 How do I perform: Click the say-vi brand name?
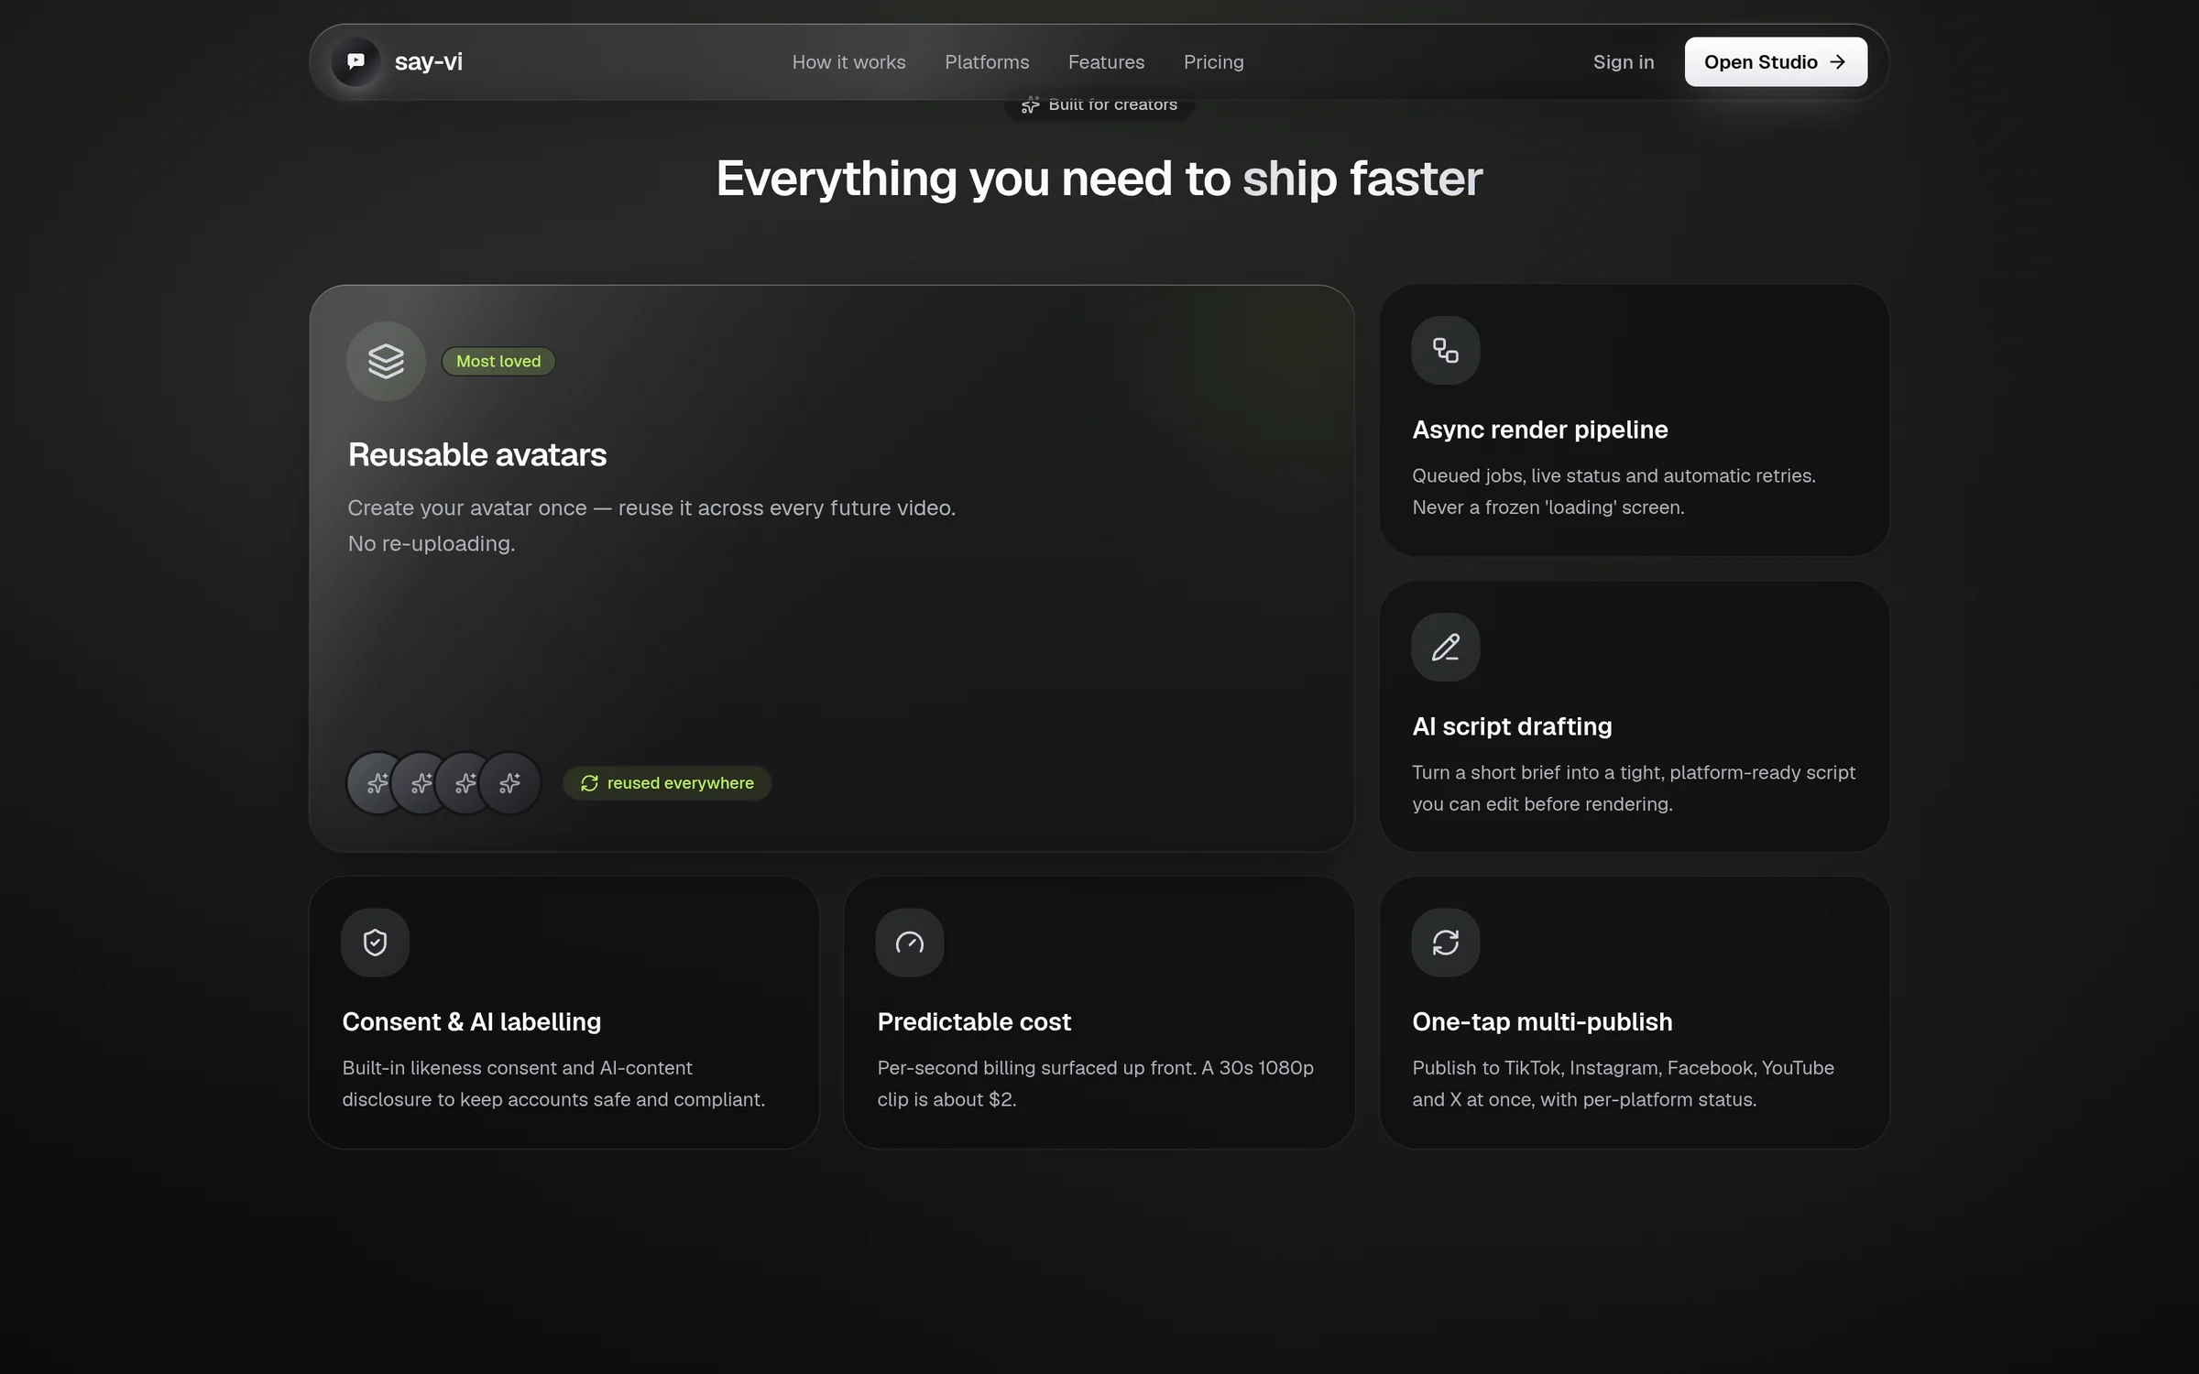[428, 61]
